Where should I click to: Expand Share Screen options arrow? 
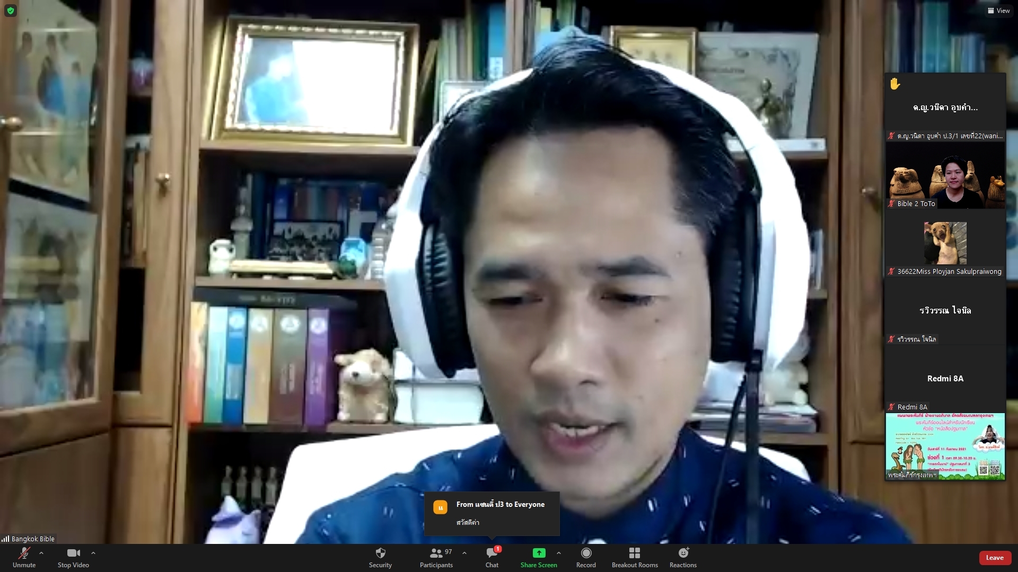tap(559, 553)
